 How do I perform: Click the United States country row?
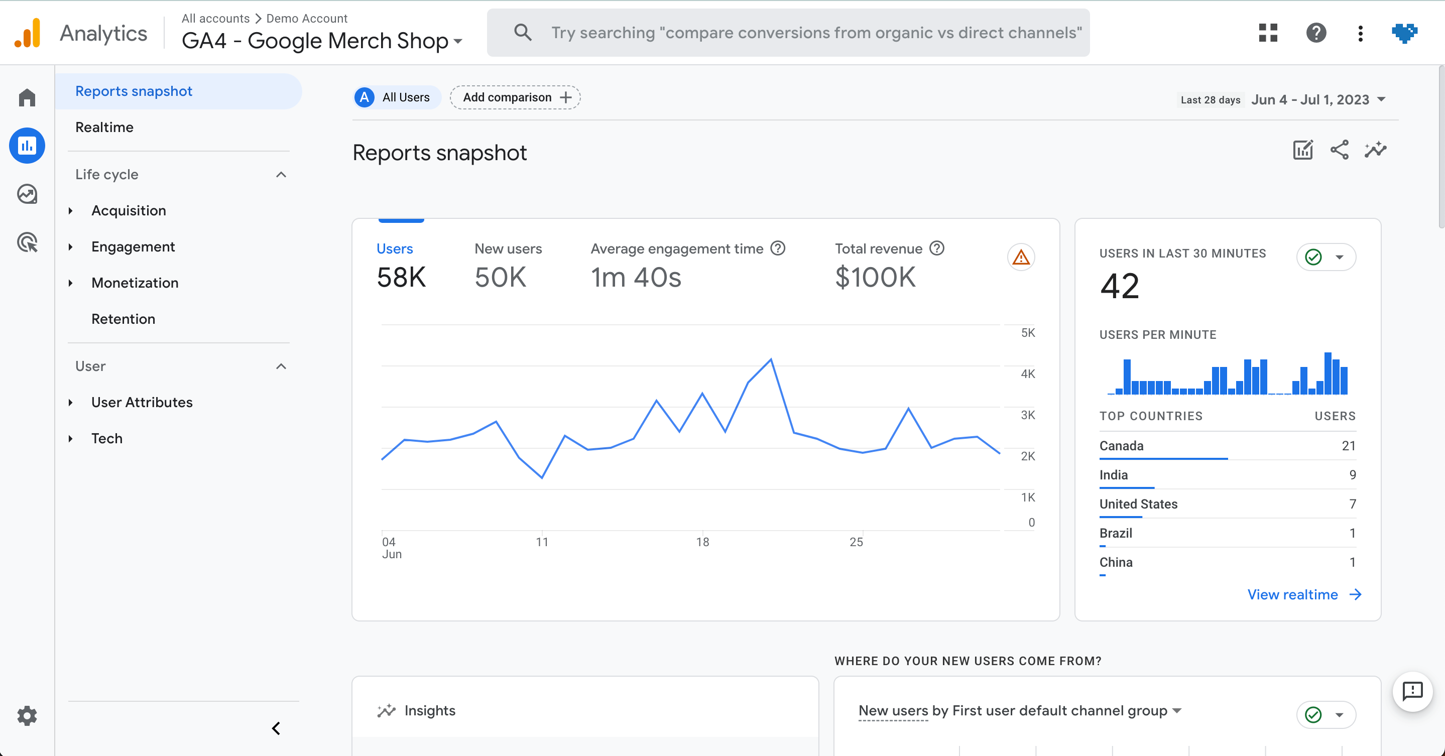tap(1228, 504)
